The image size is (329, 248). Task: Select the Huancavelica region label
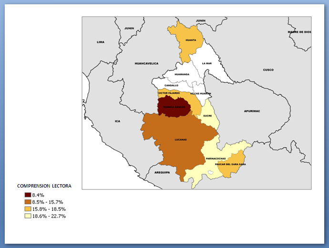pyautogui.click(x=146, y=63)
